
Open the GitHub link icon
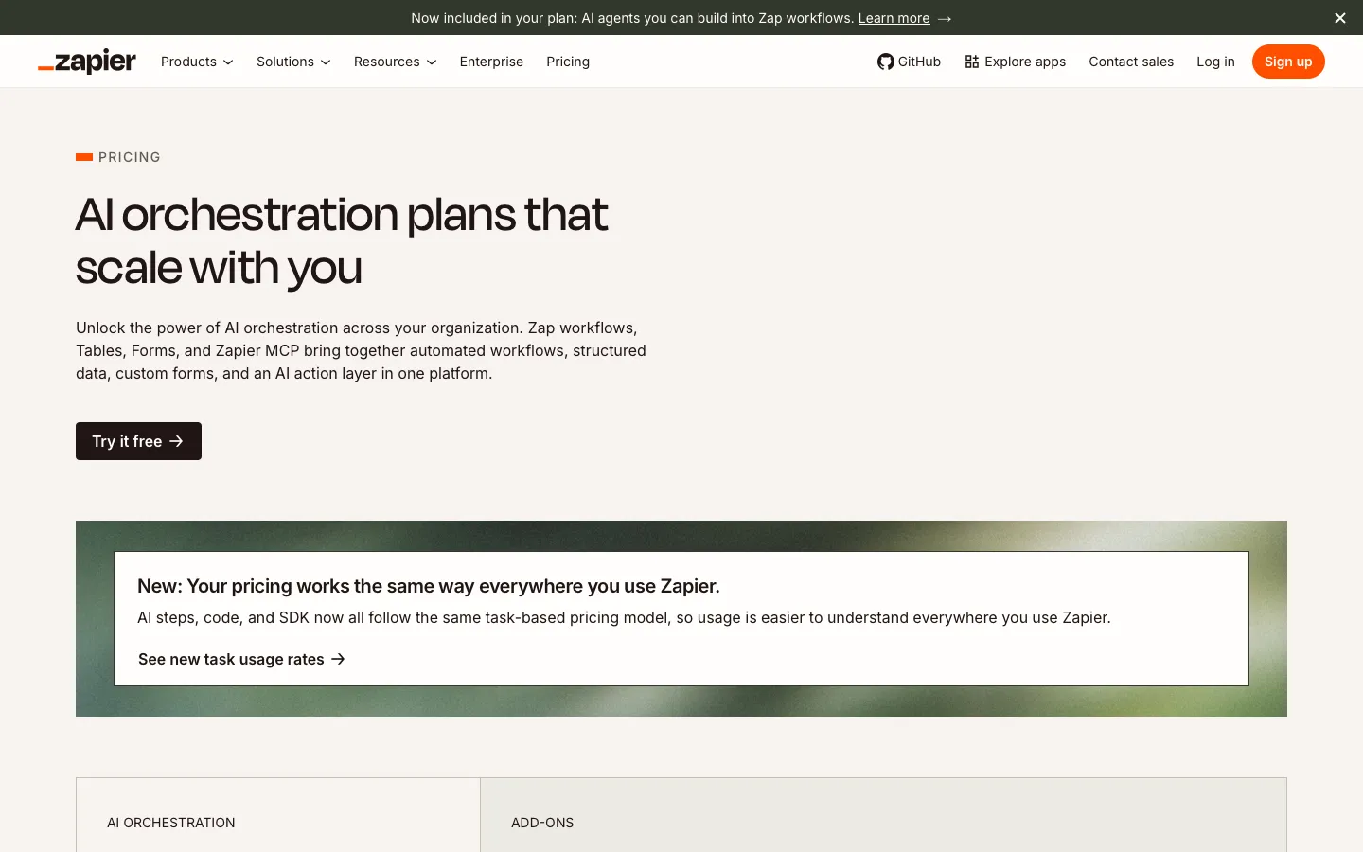885,62
